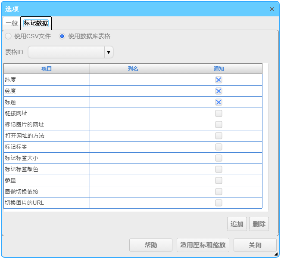281x259 pixels.
Task: Click the 适用座标和缩放 button
Action: [x=203, y=245]
